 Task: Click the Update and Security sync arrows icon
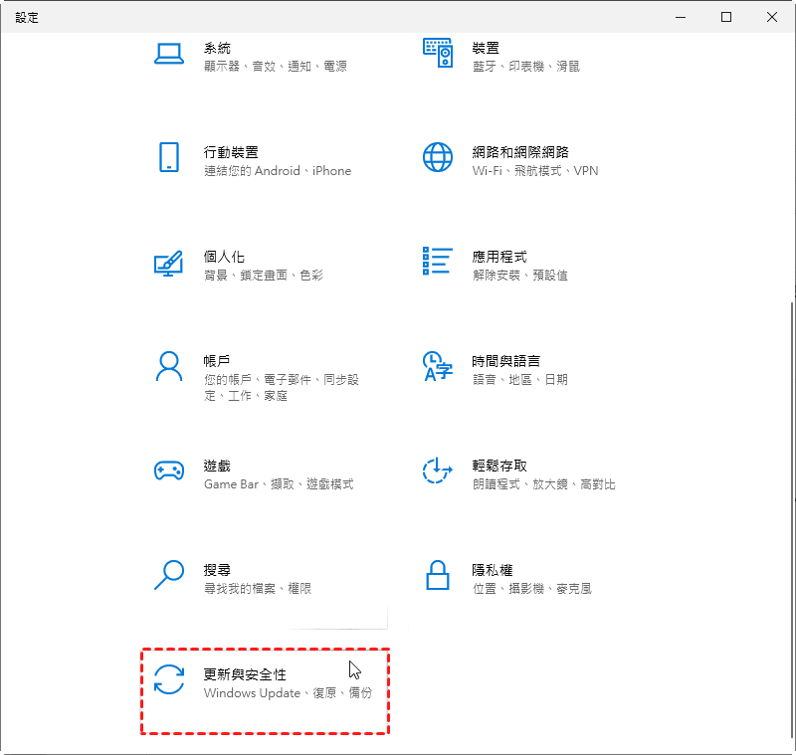(169, 679)
